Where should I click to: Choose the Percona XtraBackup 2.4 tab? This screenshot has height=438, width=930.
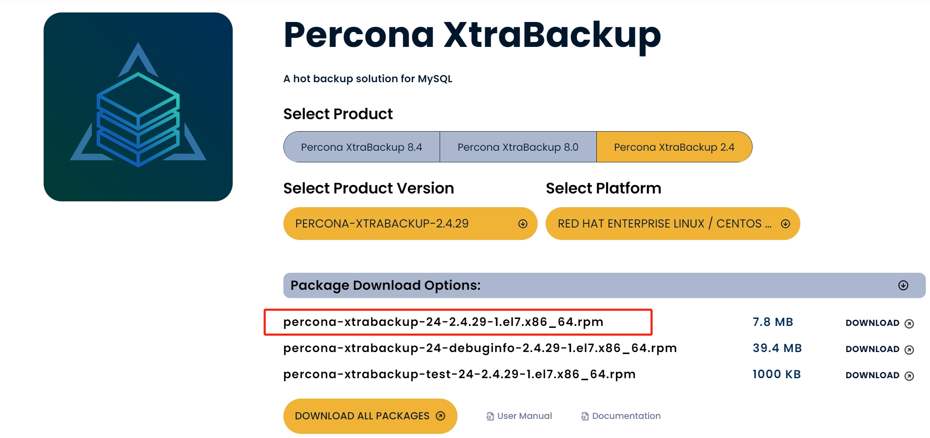(x=674, y=147)
